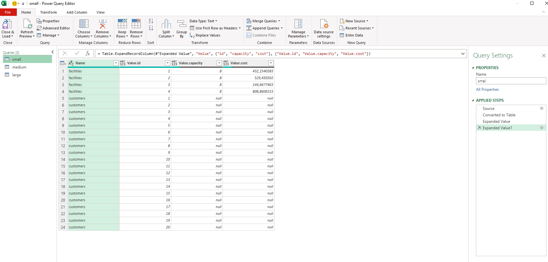This screenshot has width=548, height=262.
Task: Collapse the ribbon with the arrow
Action: tap(543, 12)
